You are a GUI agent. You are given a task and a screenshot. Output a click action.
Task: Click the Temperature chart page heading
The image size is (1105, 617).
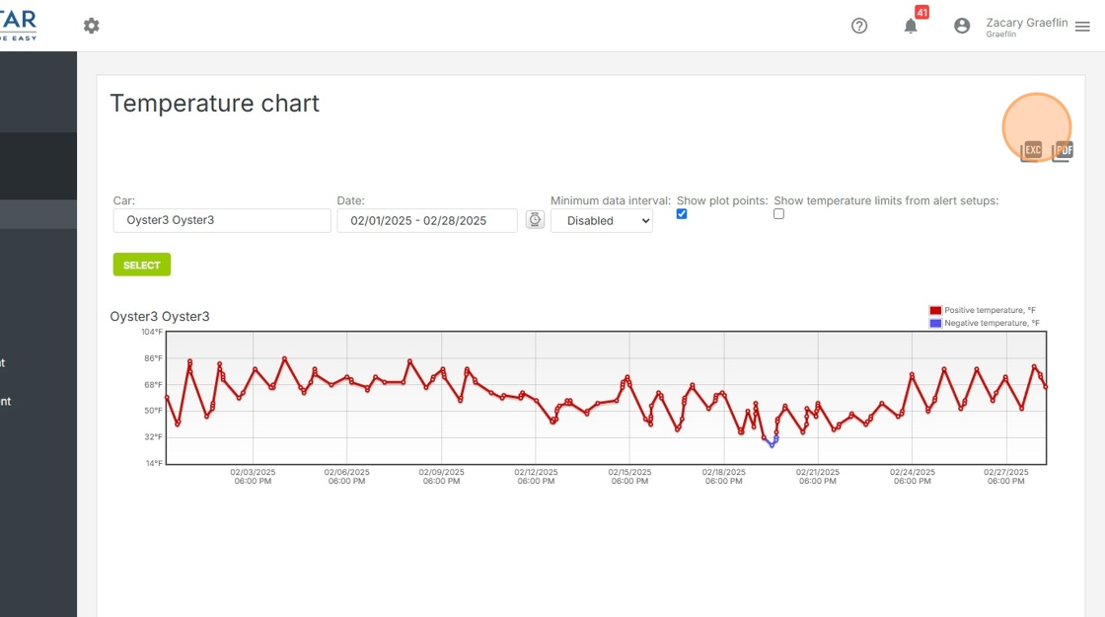pyautogui.click(x=215, y=104)
